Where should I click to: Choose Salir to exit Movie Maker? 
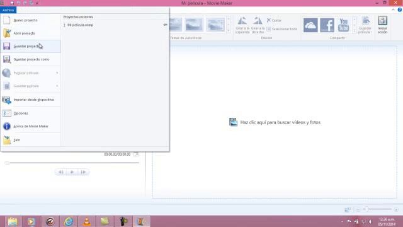click(x=31, y=140)
